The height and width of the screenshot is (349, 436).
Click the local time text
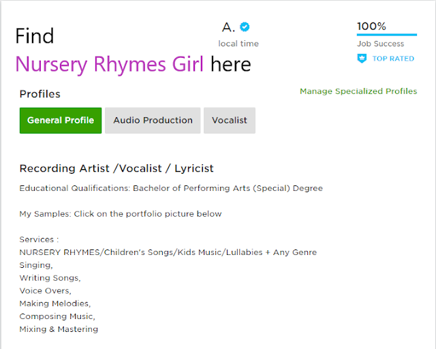pyautogui.click(x=238, y=44)
